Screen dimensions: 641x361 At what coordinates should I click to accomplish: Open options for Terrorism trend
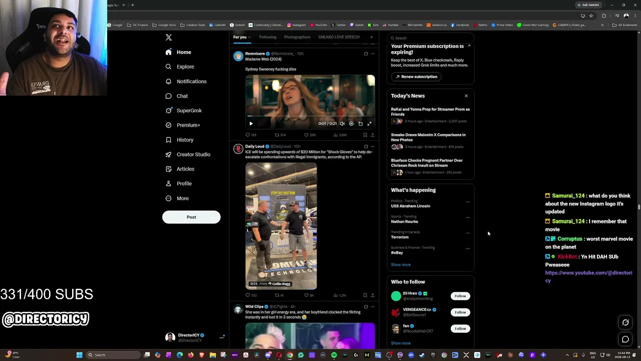pyautogui.click(x=468, y=233)
